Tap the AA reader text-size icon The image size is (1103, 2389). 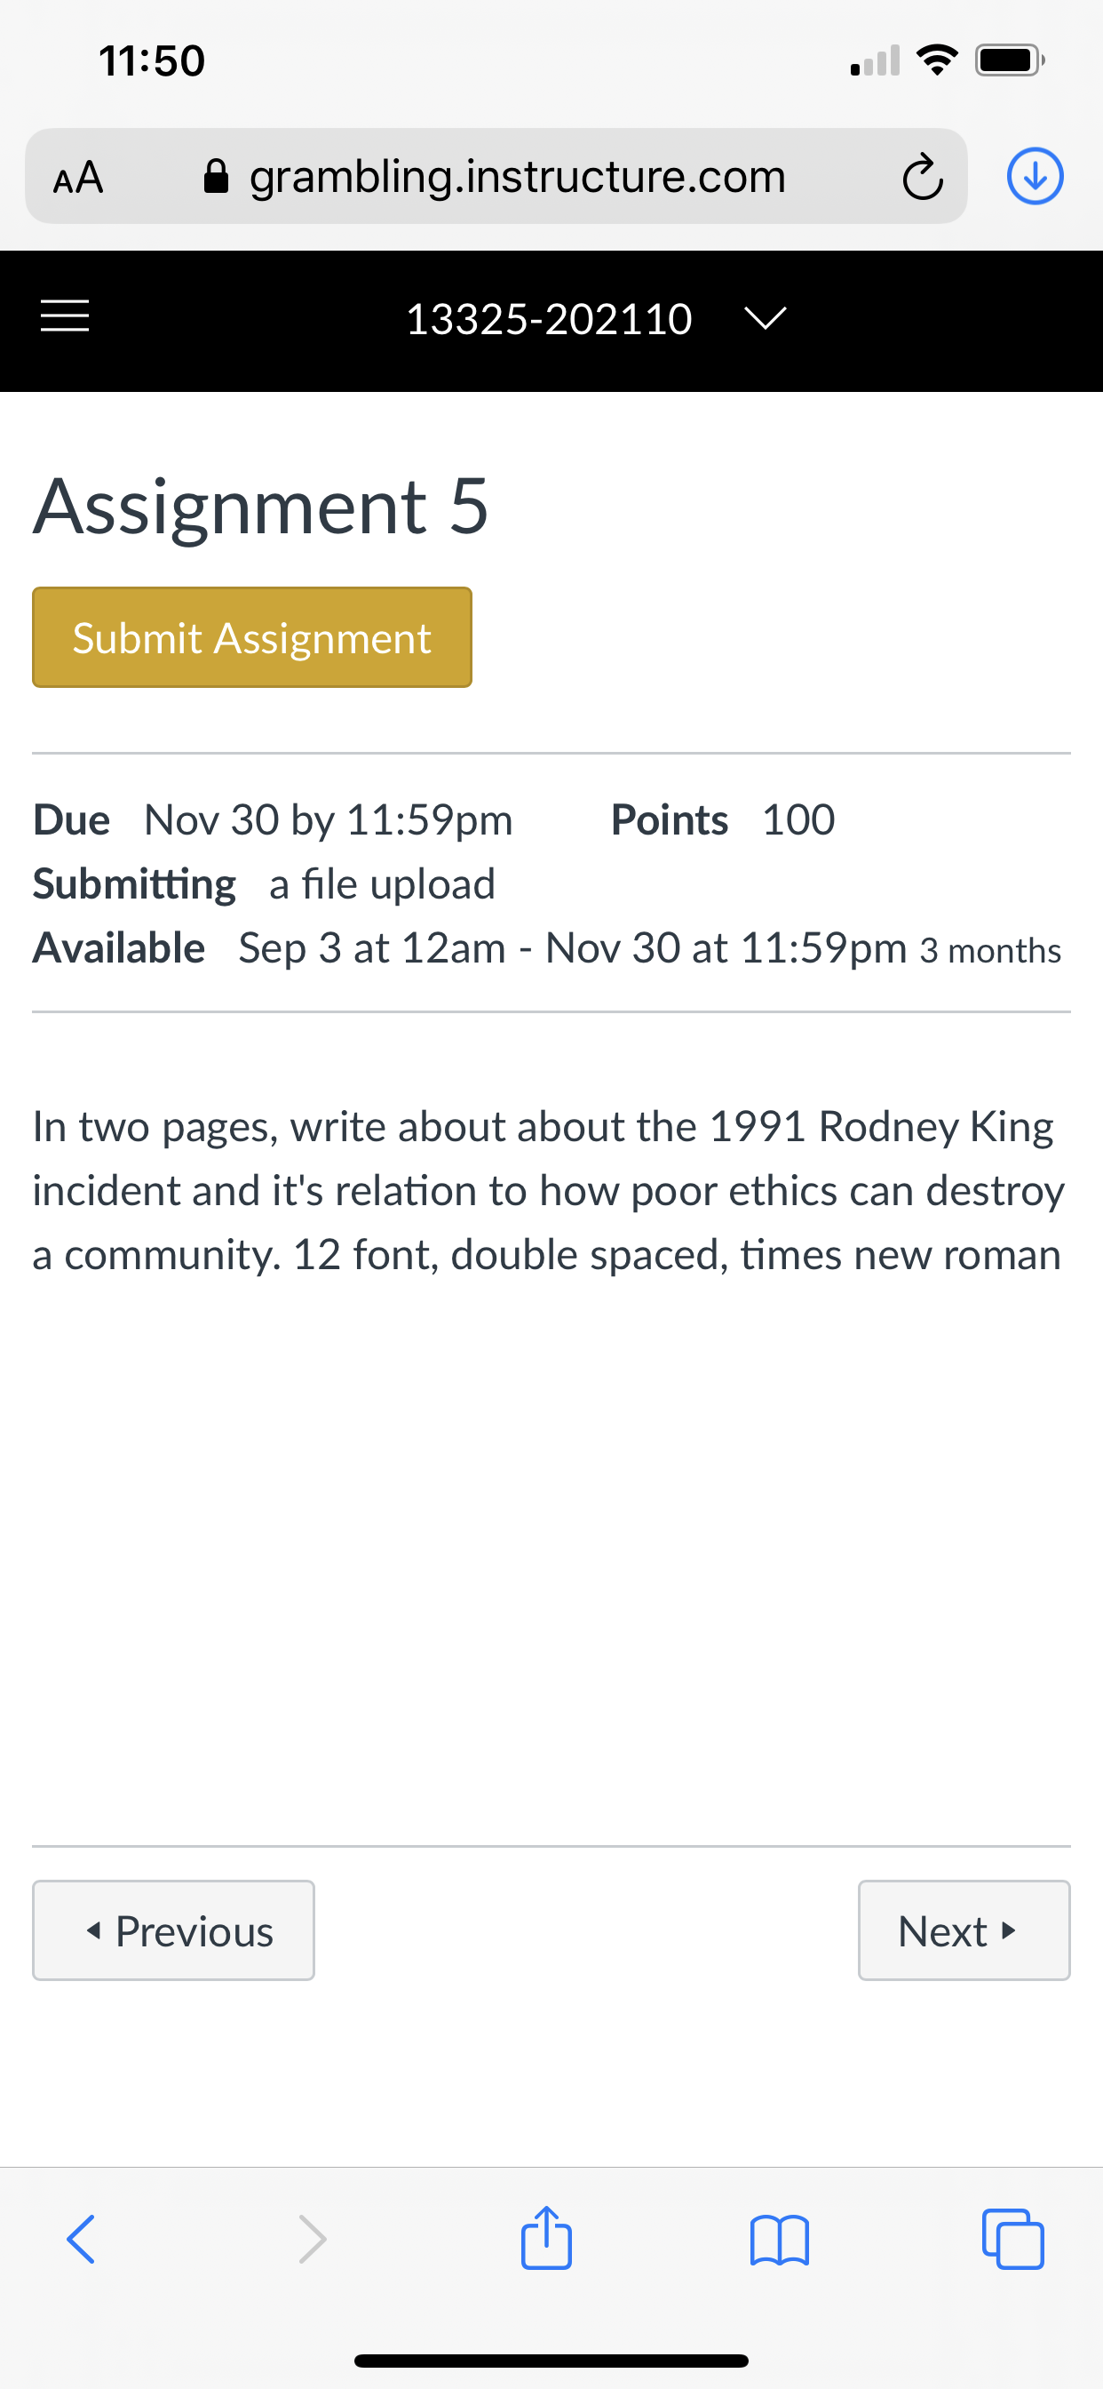pos(78,176)
